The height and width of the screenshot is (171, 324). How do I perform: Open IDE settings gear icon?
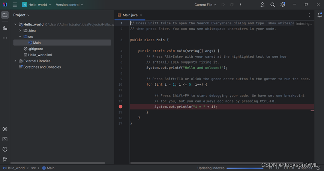click(x=283, y=5)
